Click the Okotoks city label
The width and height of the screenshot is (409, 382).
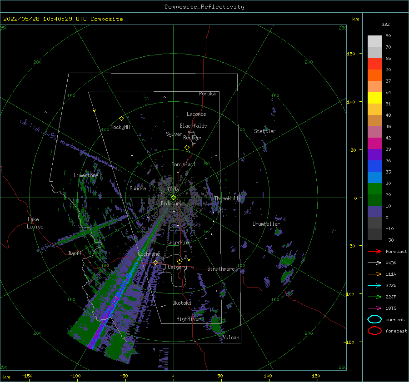pyautogui.click(x=182, y=303)
